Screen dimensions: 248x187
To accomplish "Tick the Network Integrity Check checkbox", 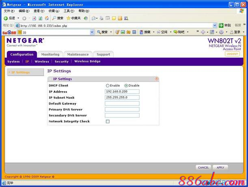I will tap(108, 122).
